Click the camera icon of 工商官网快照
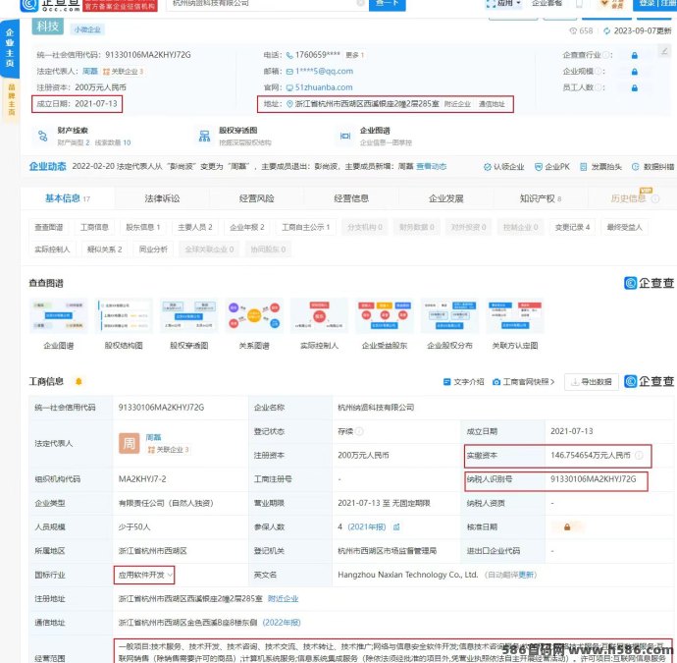This screenshot has width=677, height=663. click(496, 382)
